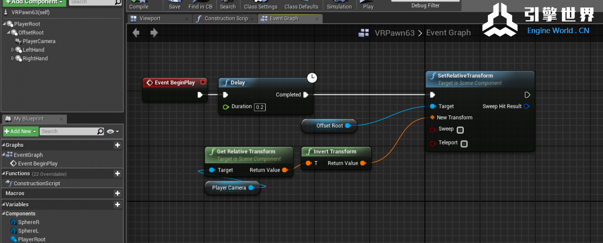Enable the Teleport checkbox
Image resolution: width=603 pixels, height=243 pixels.
tap(464, 144)
